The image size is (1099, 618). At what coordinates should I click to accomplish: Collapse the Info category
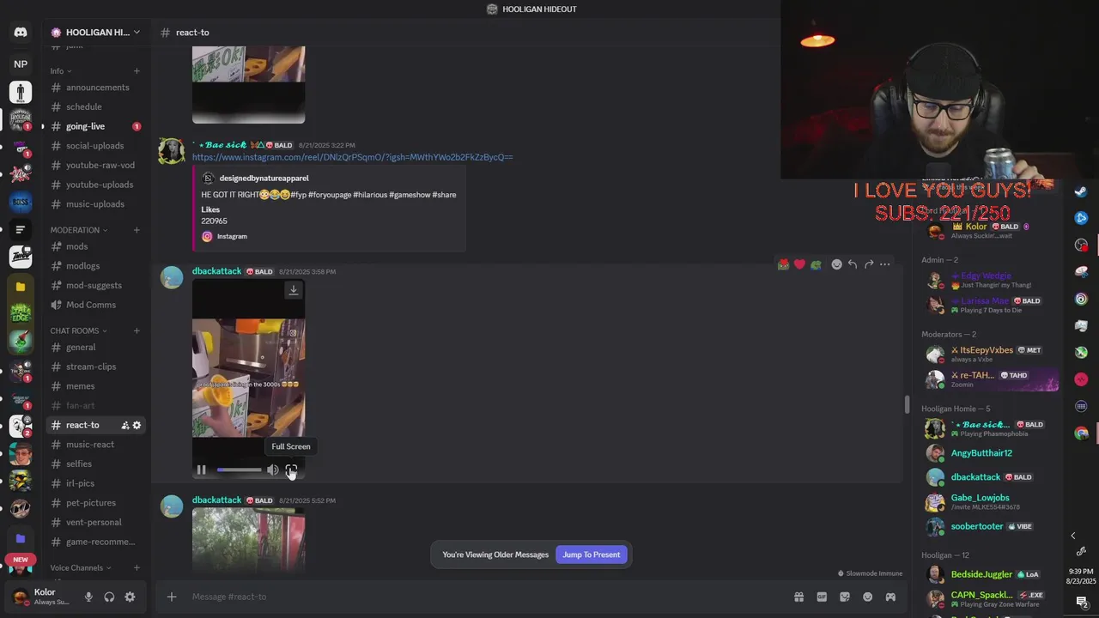61,71
